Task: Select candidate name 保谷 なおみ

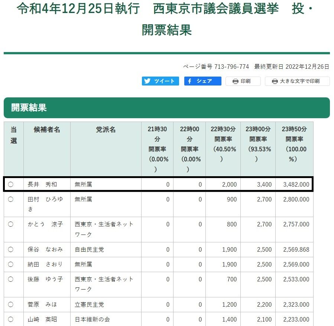Action: 45,249
